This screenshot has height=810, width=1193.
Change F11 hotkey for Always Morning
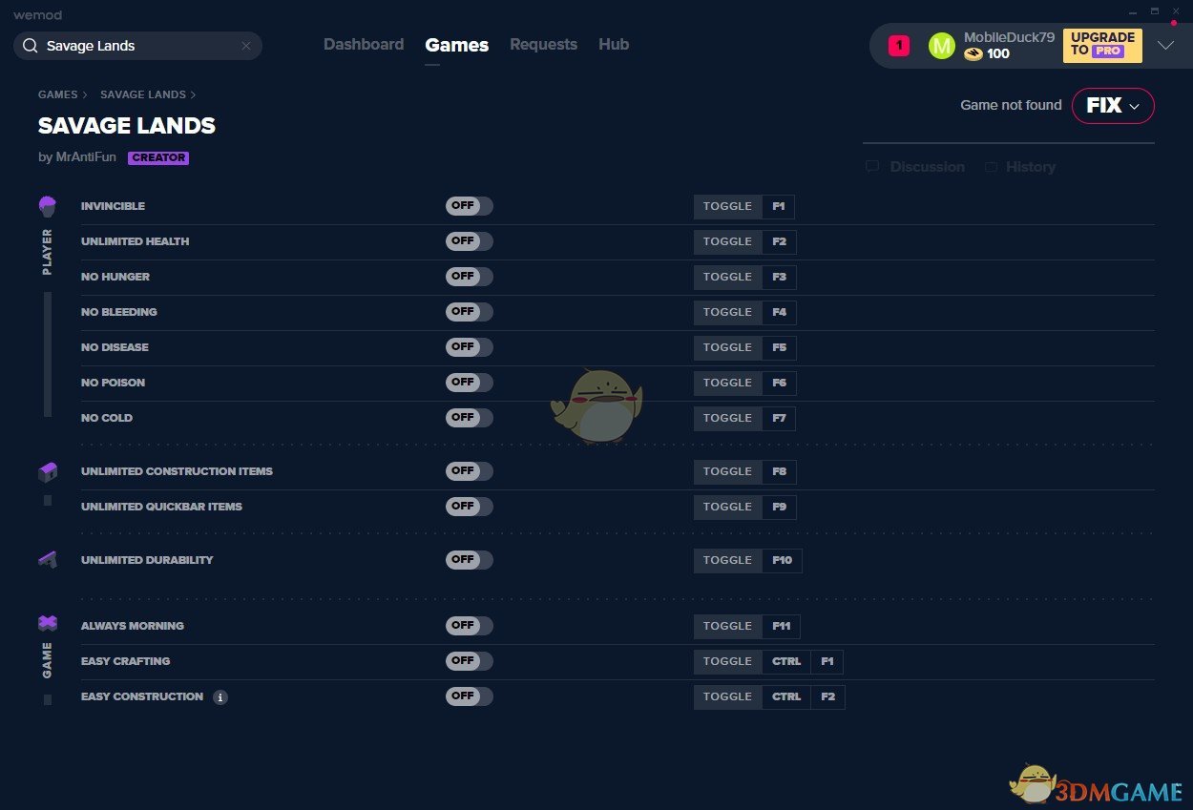[x=782, y=626]
